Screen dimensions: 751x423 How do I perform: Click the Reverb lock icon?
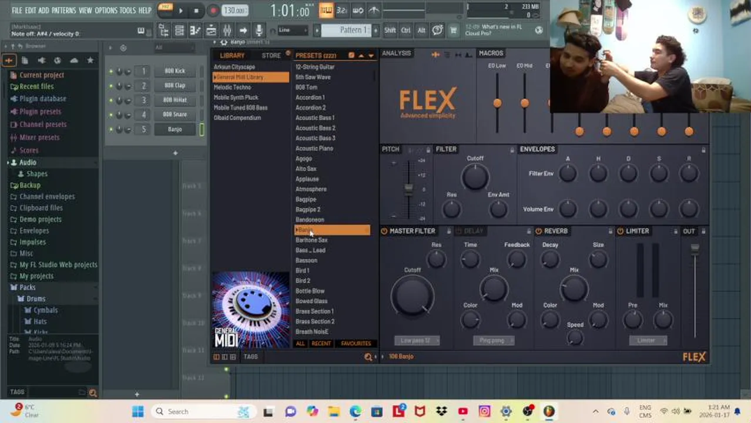click(609, 231)
